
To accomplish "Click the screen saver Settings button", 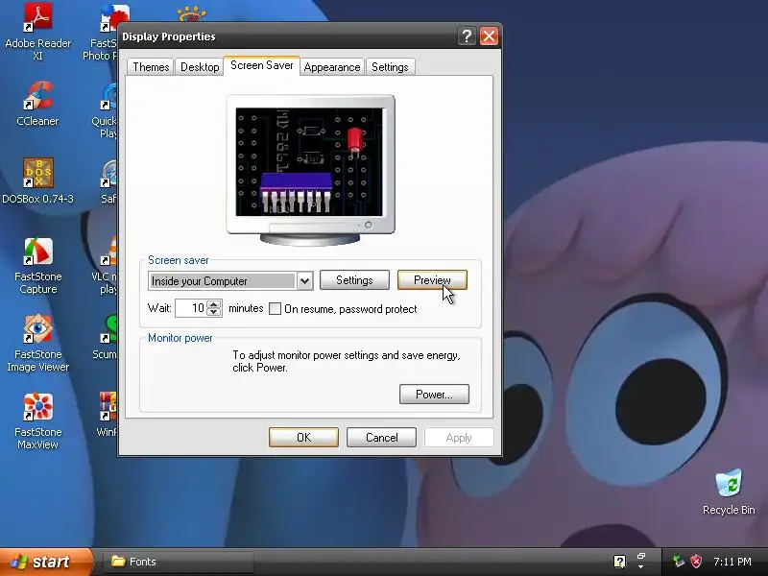I will pyautogui.click(x=354, y=280).
